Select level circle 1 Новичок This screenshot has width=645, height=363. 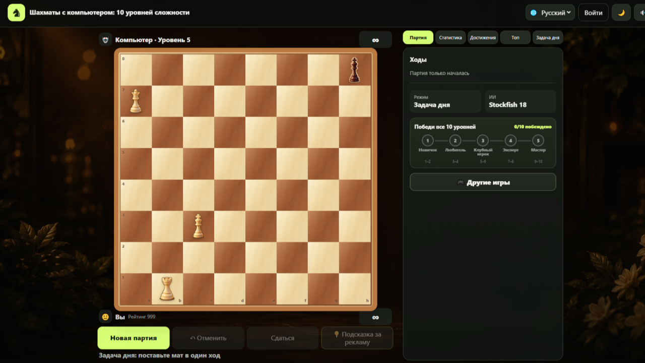[427, 141]
